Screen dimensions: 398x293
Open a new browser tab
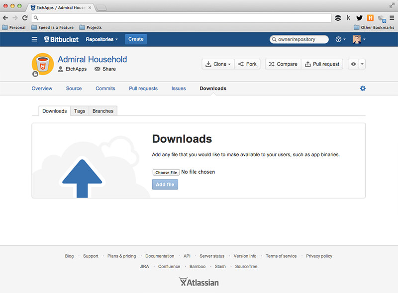(x=101, y=8)
